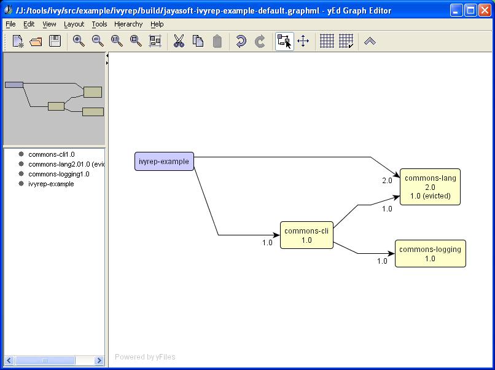Viewport: 495px width, 370px height.
Task: Cut selection with the scissors icon
Action: point(179,41)
